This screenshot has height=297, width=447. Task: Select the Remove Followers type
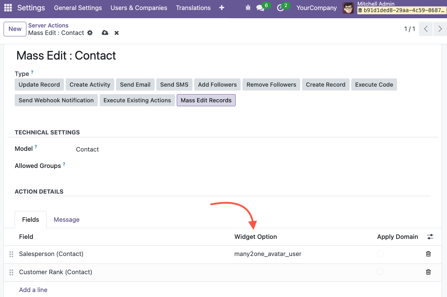coord(271,85)
